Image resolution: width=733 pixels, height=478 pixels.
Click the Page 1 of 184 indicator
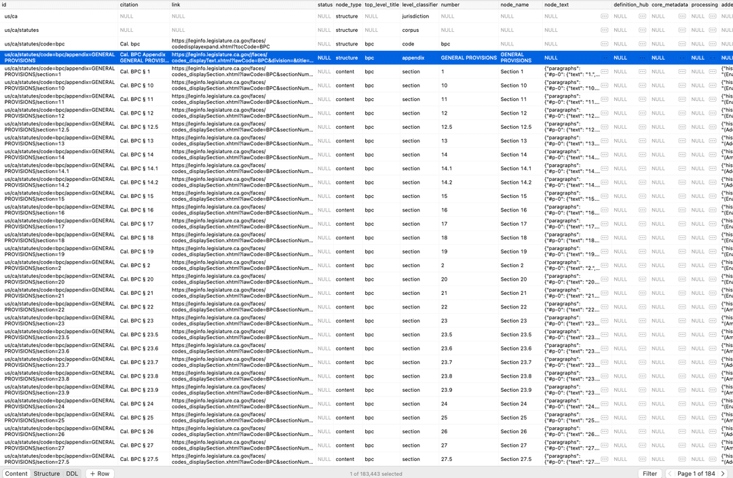696,473
